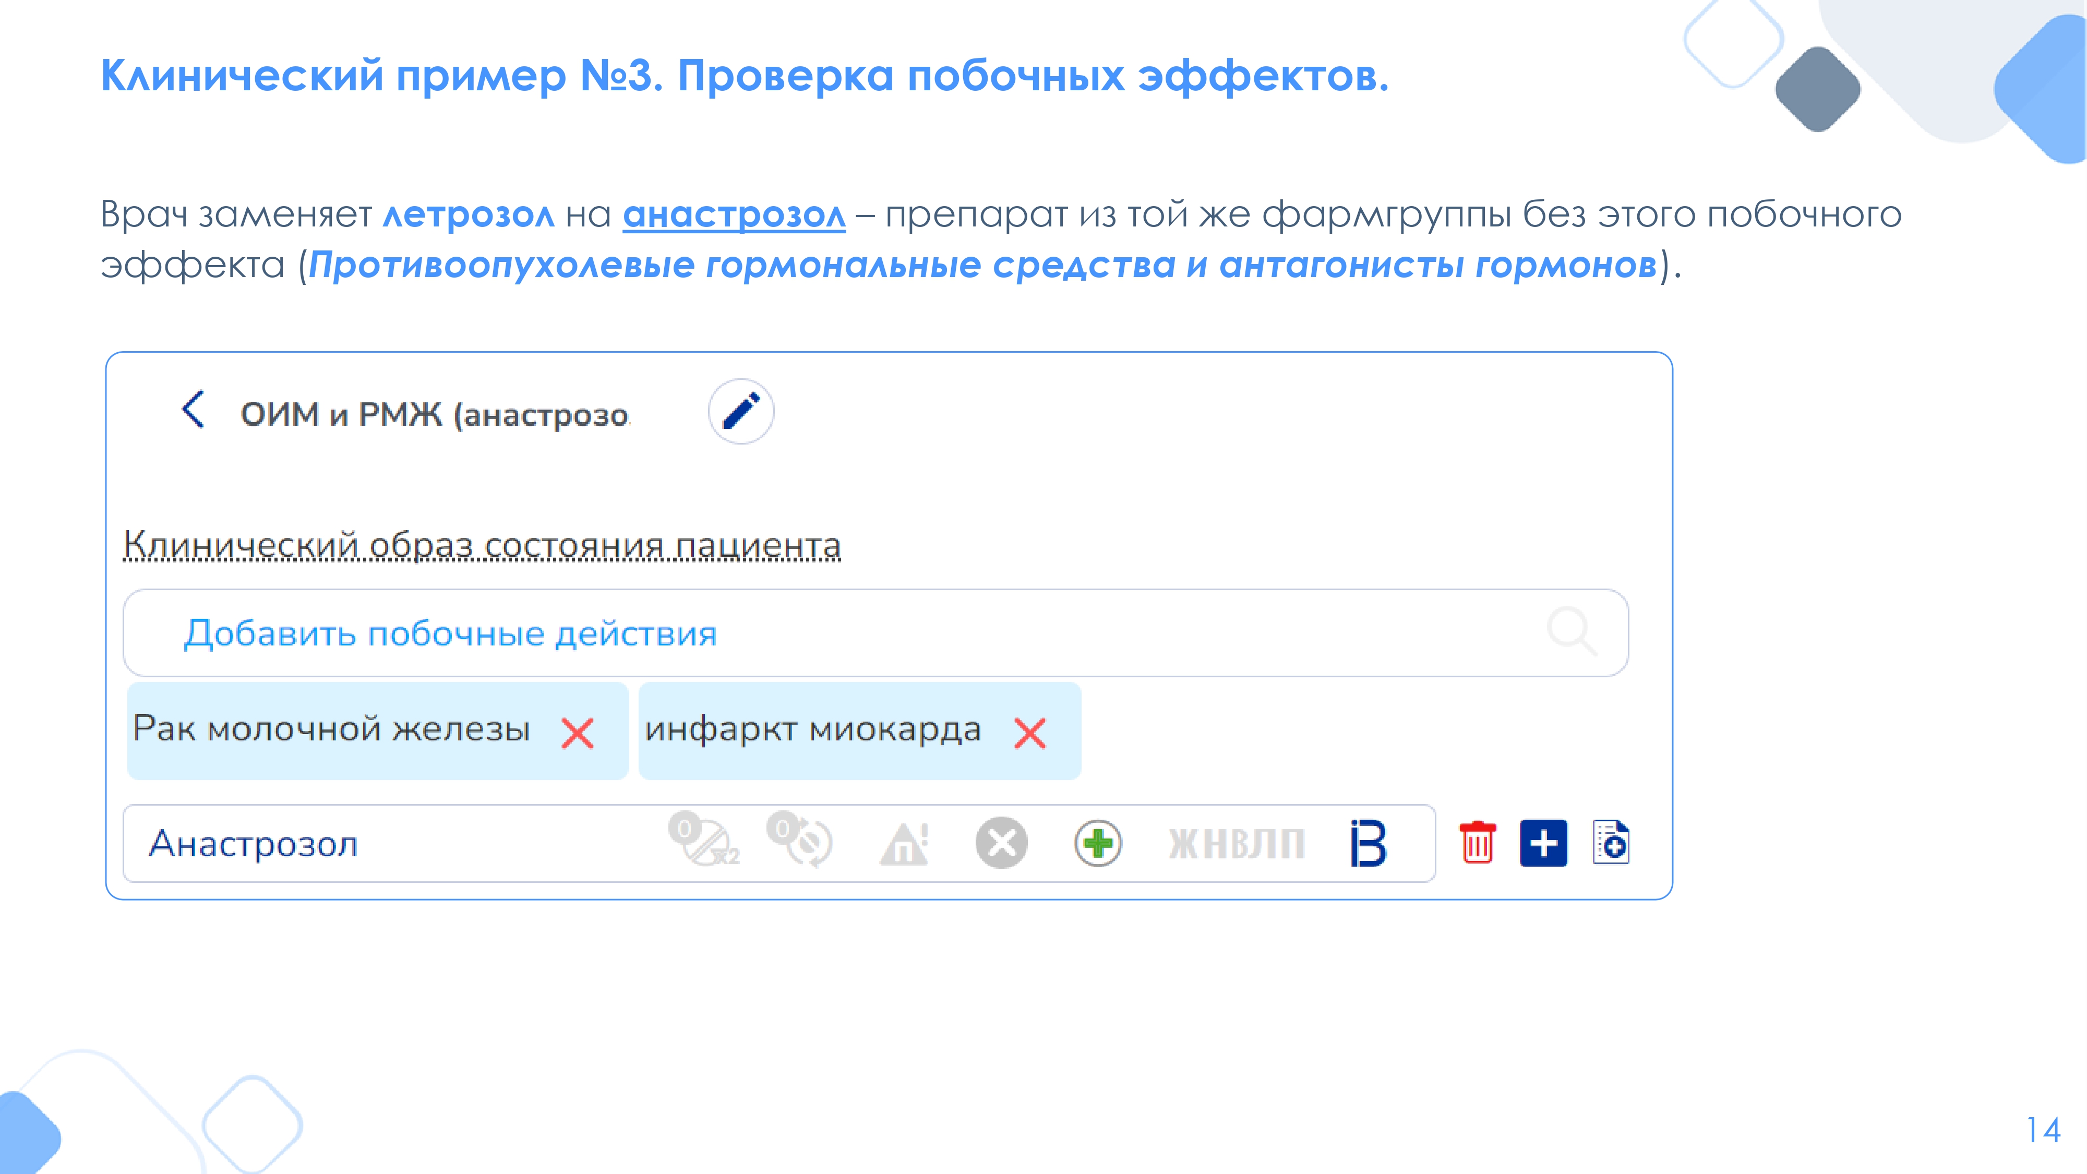Click the blue iB logo icon
Screen dimensions: 2087x1174
pos(1369,843)
